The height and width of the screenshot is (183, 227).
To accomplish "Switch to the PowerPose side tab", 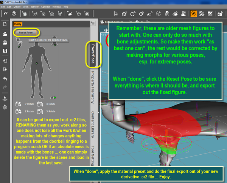I will [93, 54].
